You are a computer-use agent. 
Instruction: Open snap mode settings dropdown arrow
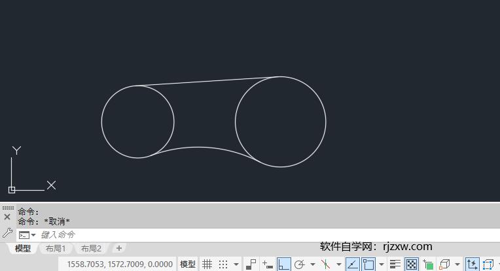(x=236, y=264)
